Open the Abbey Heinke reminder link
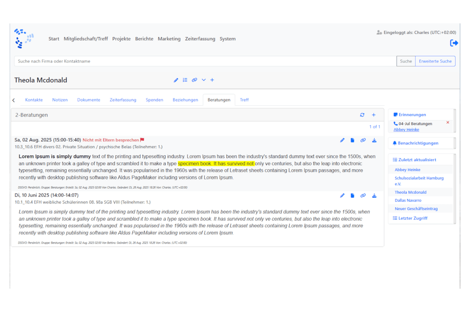The width and height of the screenshot is (470, 312). pyautogui.click(x=406, y=130)
